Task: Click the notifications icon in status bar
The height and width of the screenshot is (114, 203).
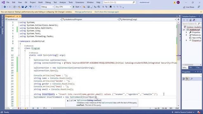Action: coord(199,112)
